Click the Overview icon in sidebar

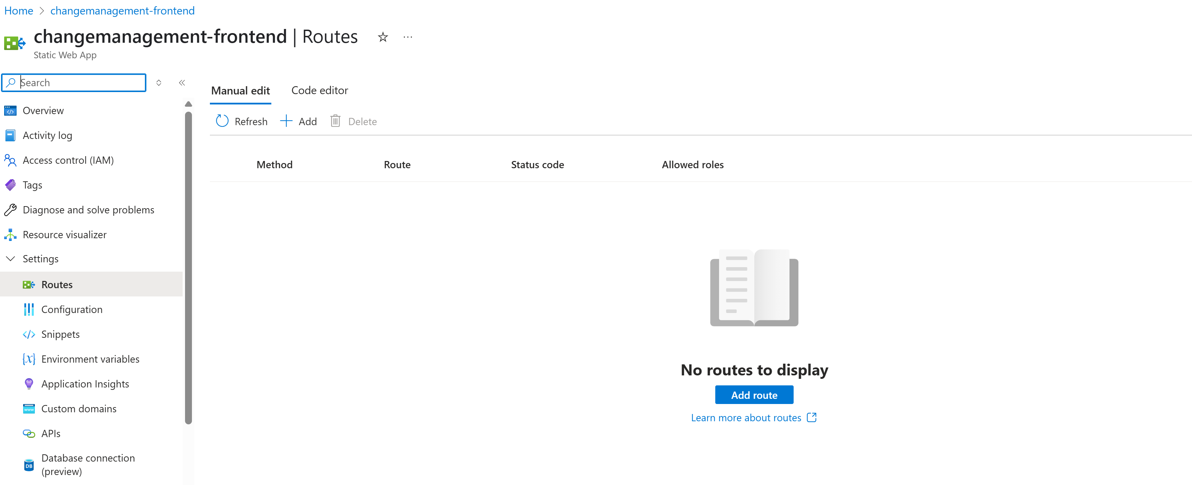[10, 110]
